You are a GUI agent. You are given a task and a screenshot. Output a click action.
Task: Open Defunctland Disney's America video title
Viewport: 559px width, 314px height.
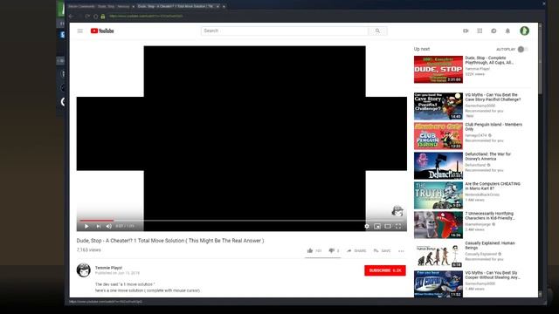tap(488, 156)
